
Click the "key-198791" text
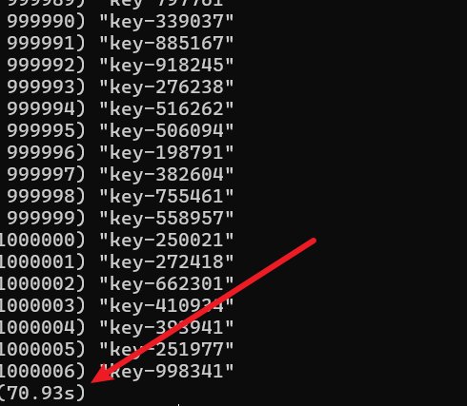167,153
